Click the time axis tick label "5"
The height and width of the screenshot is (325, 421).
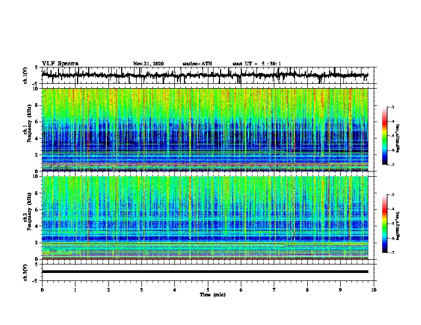[x=208, y=290]
